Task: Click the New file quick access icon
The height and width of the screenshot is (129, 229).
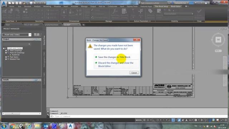Action: click(x=10, y=3)
